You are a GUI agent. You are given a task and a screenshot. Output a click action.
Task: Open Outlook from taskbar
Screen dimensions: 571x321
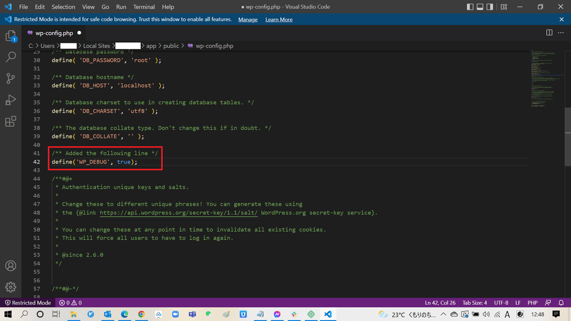pos(108,314)
